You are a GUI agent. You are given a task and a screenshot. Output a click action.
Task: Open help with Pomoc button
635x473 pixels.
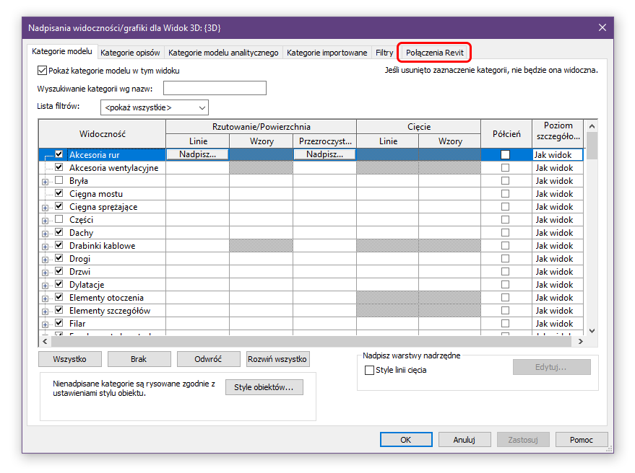point(582,439)
